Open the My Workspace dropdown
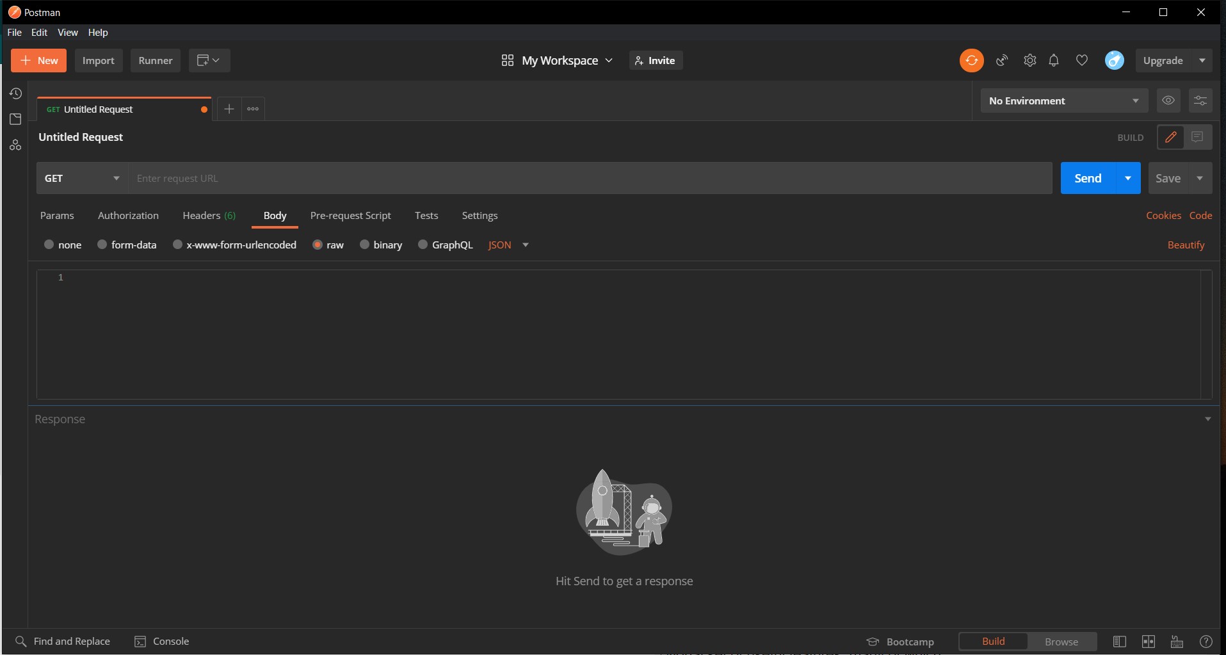 (x=557, y=60)
